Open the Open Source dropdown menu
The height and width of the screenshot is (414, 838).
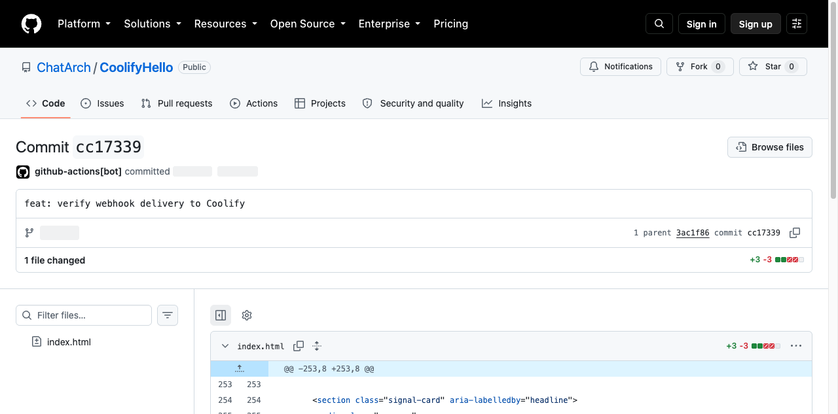click(x=308, y=24)
